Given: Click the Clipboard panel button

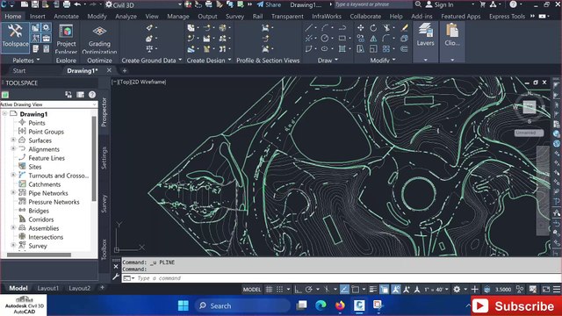Looking at the screenshot, I should (452, 36).
